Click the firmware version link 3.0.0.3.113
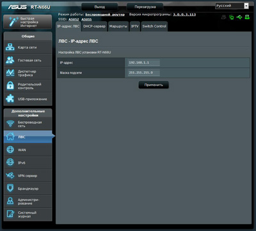Viewport: 256px width, 231px height. click(x=184, y=14)
